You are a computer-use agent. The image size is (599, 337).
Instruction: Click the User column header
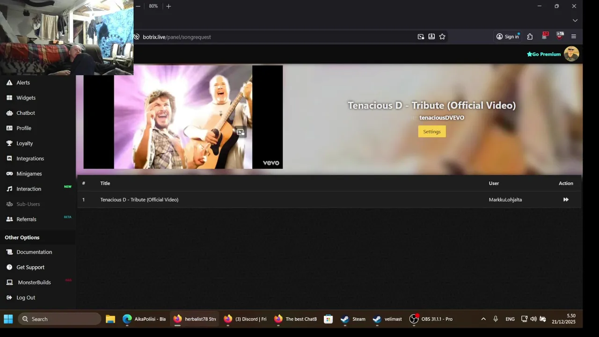point(494,183)
